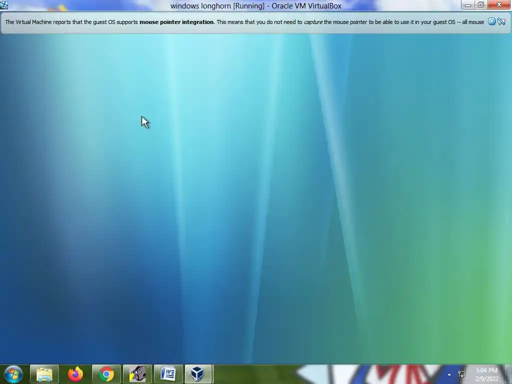
Task: Restore down the VirtualBox window
Action: 481,5
